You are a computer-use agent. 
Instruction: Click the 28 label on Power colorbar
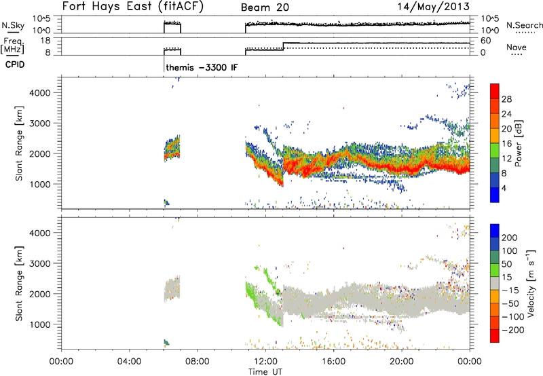tap(506, 99)
